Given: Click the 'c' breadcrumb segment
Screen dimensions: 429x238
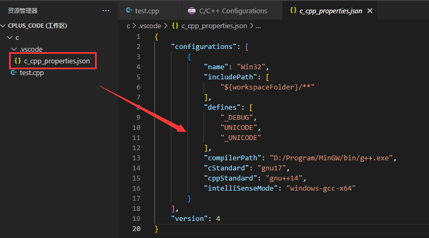Looking at the screenshot, I should [128, 26].
